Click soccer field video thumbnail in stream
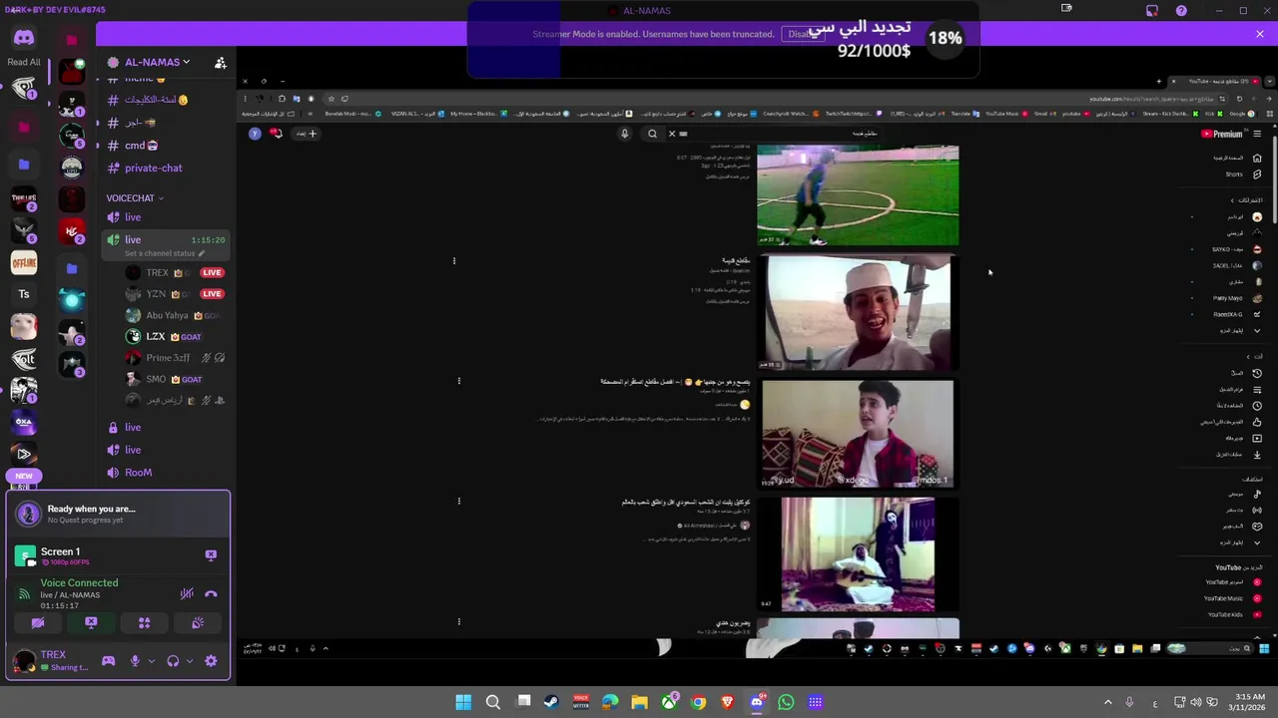The image size is (1278, 718). point(858,194)
